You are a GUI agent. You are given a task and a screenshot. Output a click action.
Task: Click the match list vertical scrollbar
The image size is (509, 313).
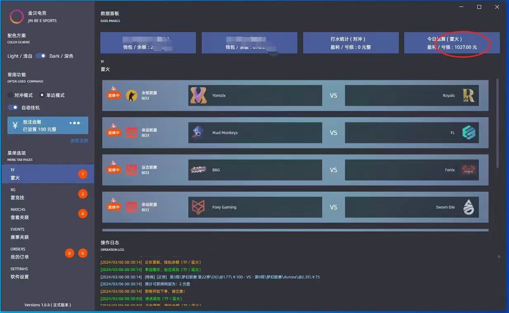[497, 124]
